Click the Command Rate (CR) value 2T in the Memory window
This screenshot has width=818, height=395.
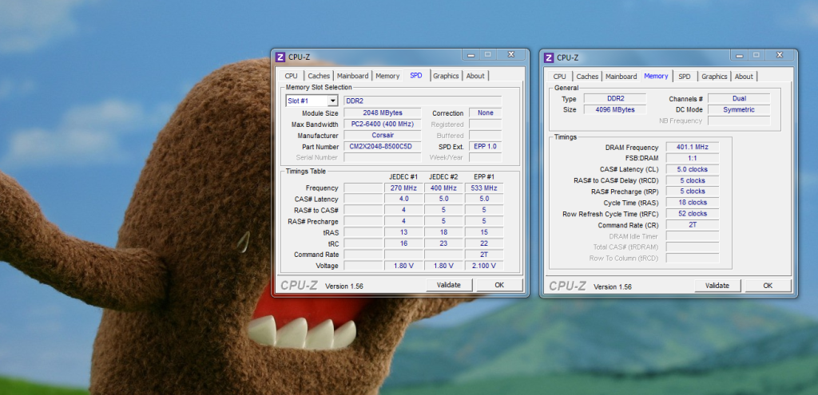coord(693,225)
